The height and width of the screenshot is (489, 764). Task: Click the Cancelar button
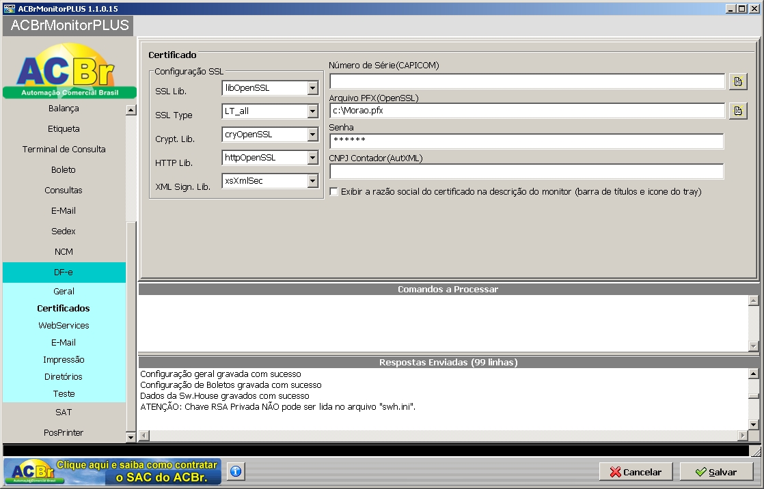(x=636, y=472)
